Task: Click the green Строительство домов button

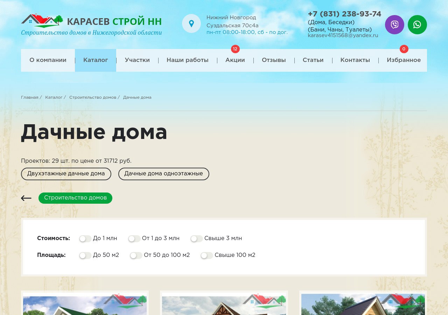Action: pos(75,198)
